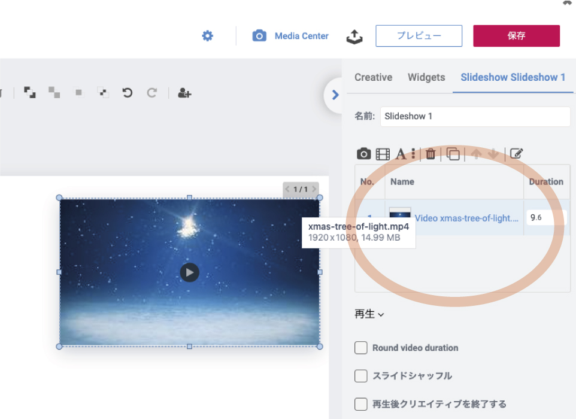Click the add video filmstrip icon

pos(383,154)
